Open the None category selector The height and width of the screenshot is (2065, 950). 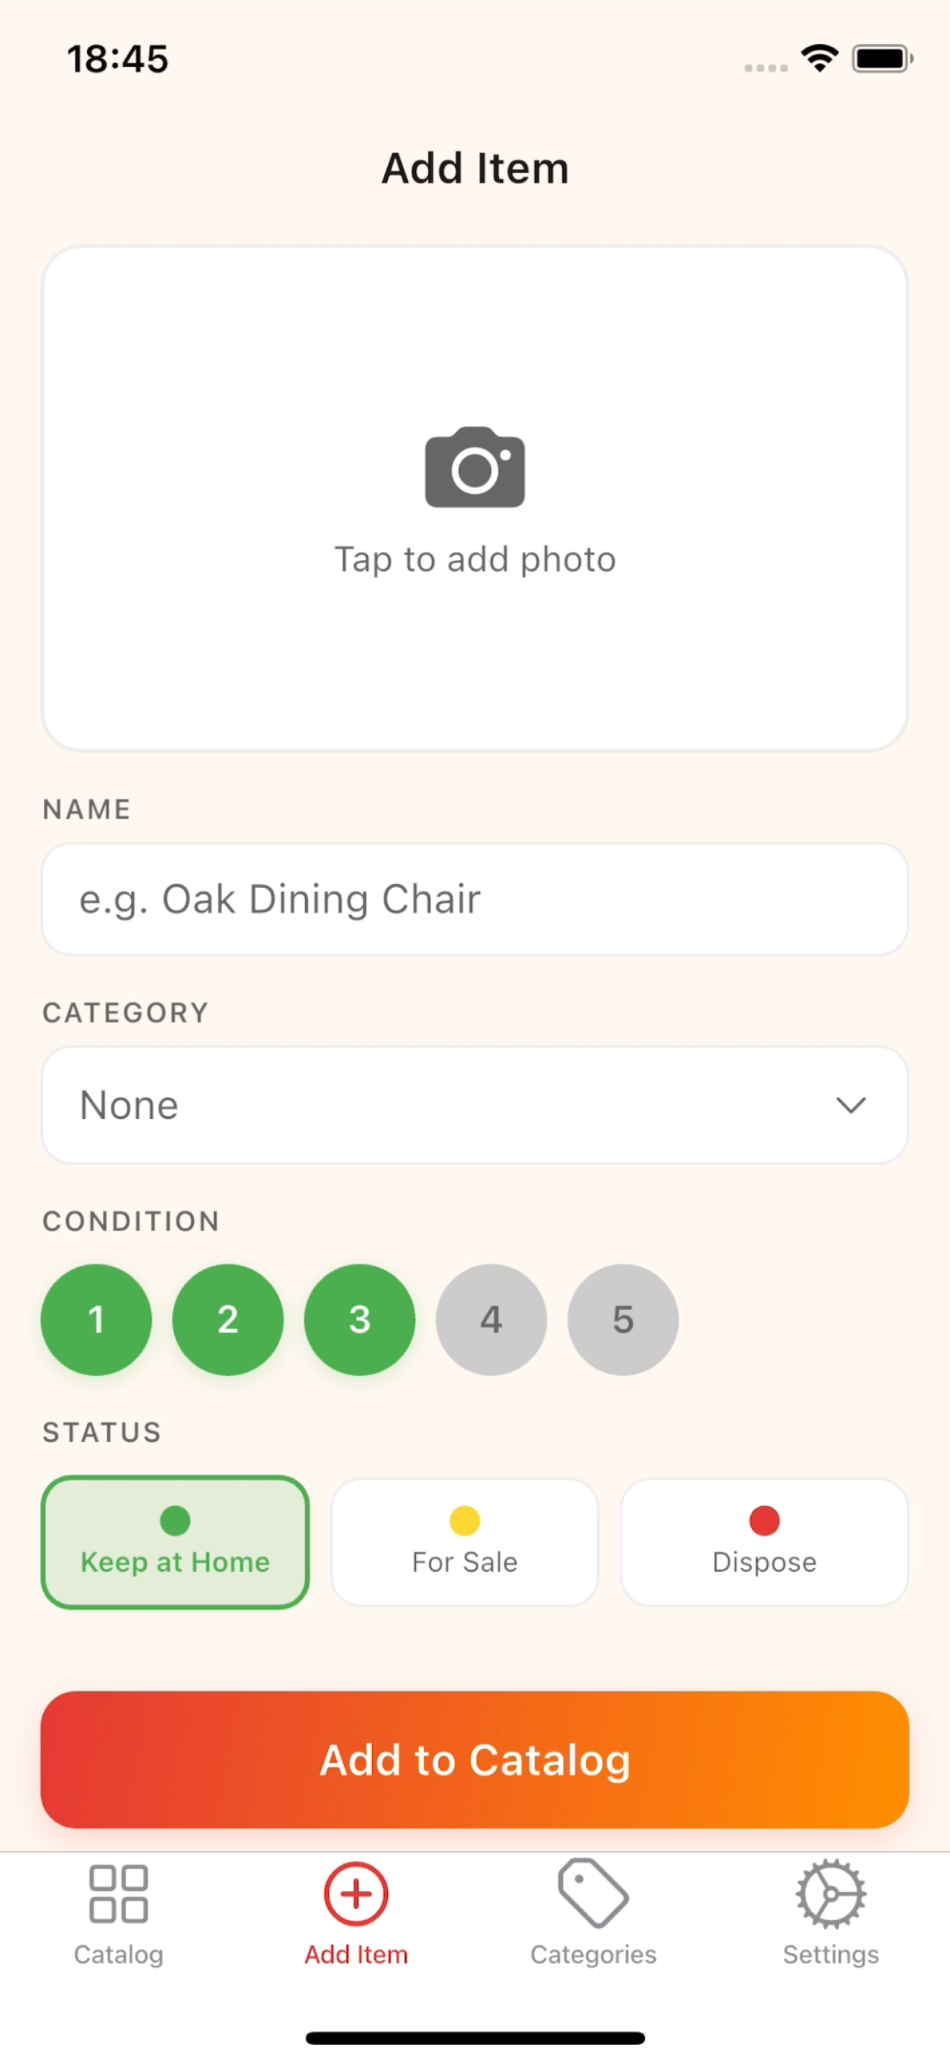click(474, 1105)
